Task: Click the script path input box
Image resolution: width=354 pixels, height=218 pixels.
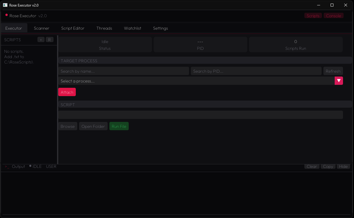Action: click(200, 114)
